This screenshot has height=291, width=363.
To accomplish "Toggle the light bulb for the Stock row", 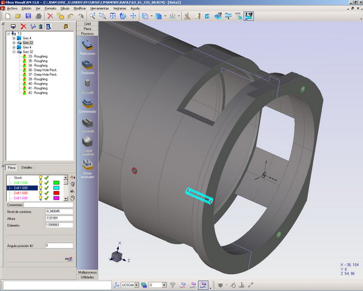I will click(41, 178).
